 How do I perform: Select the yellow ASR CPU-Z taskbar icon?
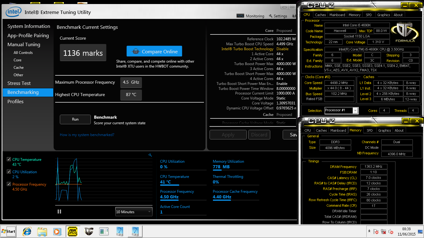(73, 231)
